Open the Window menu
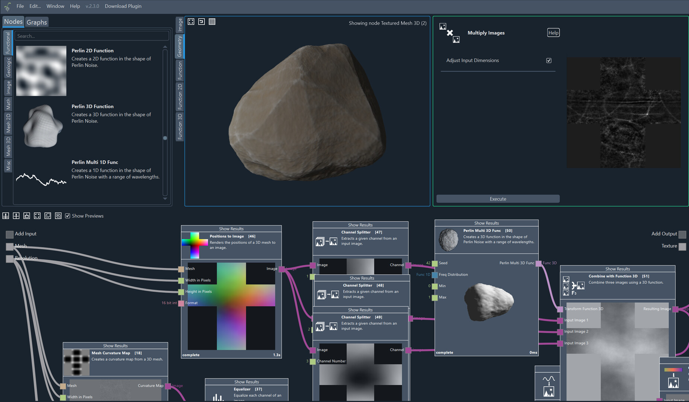 [55, 6]
